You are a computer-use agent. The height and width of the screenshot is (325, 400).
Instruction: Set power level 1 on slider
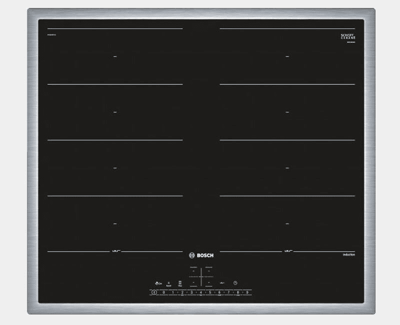click(x=173, y=292)
